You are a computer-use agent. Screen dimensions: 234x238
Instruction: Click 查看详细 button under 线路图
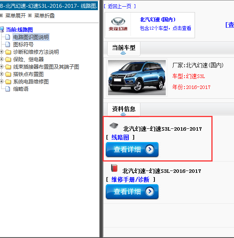pos(132,149)
